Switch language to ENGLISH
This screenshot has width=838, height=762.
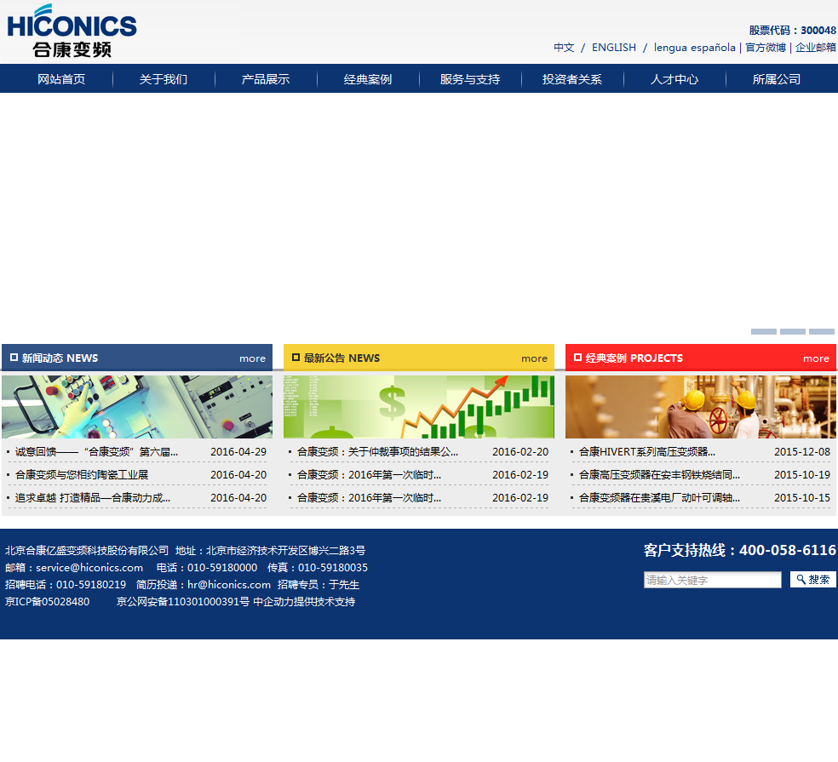(614, 48)
